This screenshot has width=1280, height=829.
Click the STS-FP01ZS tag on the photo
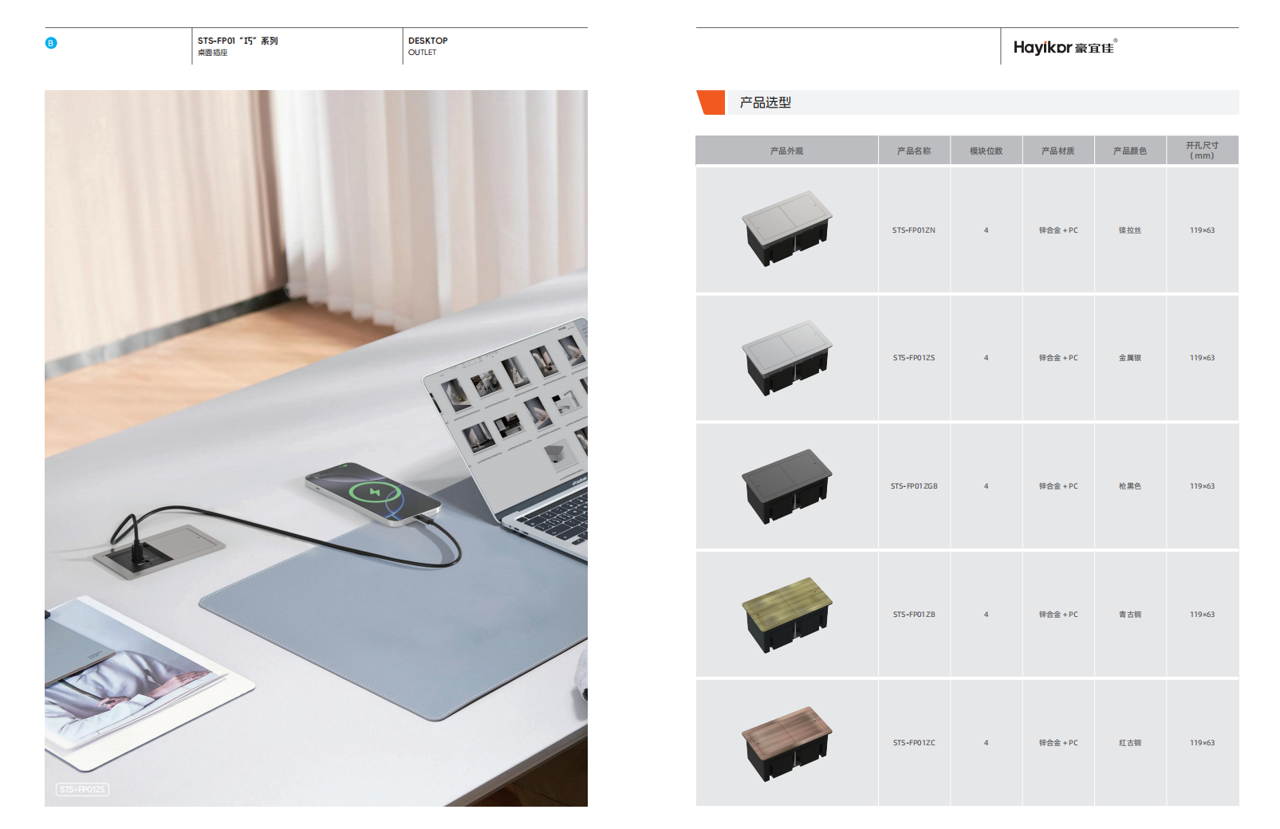82,789
